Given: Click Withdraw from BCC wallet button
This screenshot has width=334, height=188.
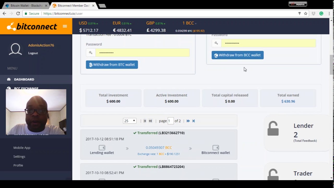Looking at the screenshot, I should click(x=238, y=55).
